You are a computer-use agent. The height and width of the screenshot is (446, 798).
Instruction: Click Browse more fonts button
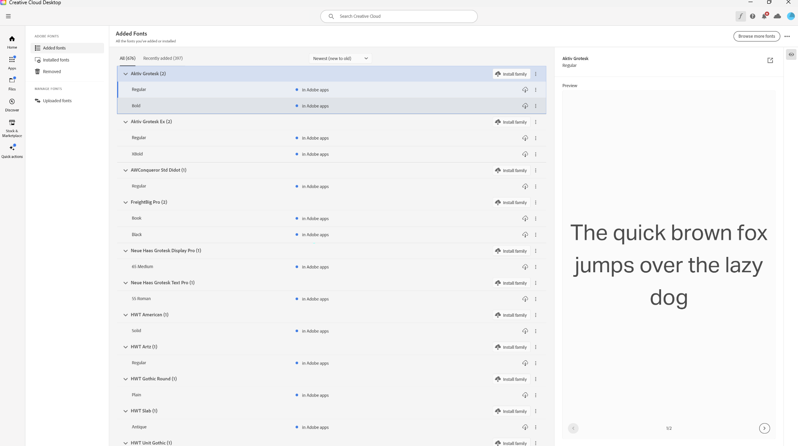click(x=756, y=36)
